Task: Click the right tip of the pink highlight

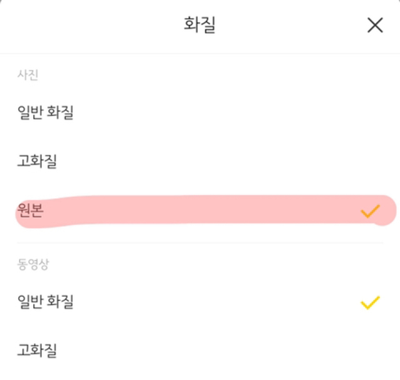Action: [x=391, y=210]
